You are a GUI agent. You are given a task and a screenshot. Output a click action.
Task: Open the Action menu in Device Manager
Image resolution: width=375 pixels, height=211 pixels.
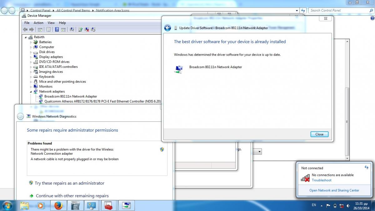38,23
